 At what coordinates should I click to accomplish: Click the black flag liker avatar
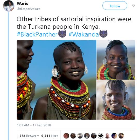coord(101,136)
